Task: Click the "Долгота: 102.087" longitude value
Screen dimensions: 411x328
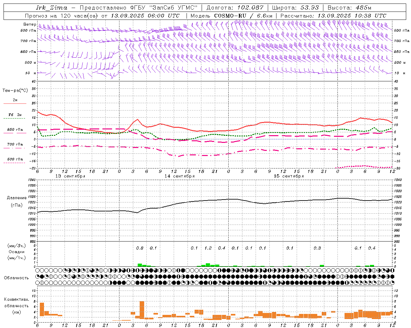Action: coord(235,8)
